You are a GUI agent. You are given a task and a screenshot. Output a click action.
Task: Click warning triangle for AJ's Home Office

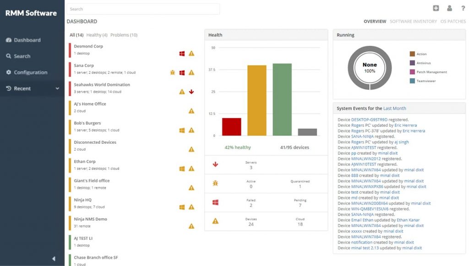point(191,111)
